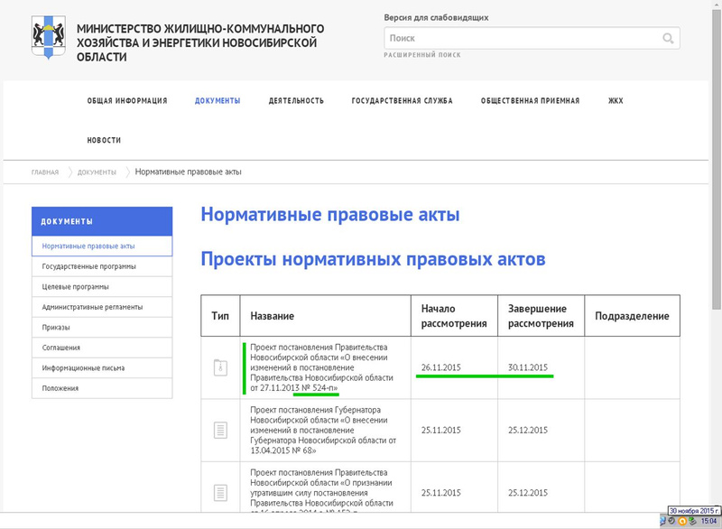The height and width of the screenshot is (529, 722).
Task: Open the ЖКХ menu item
Action: tap(616, 101)
